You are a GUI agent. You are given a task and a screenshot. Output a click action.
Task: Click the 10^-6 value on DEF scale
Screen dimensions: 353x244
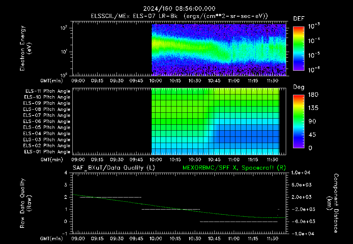coord(314,70)
